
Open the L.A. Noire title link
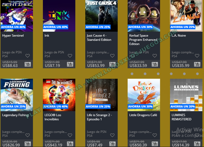(179, 36)
